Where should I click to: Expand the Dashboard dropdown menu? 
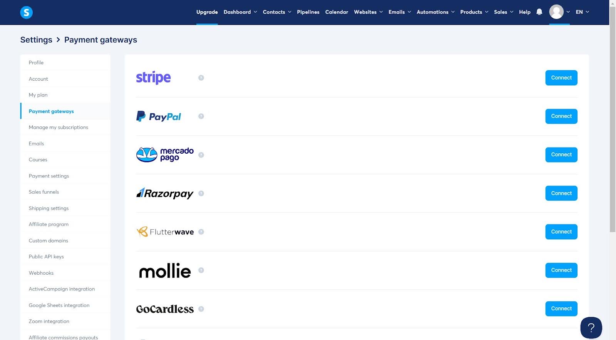[x=240, y=12]
